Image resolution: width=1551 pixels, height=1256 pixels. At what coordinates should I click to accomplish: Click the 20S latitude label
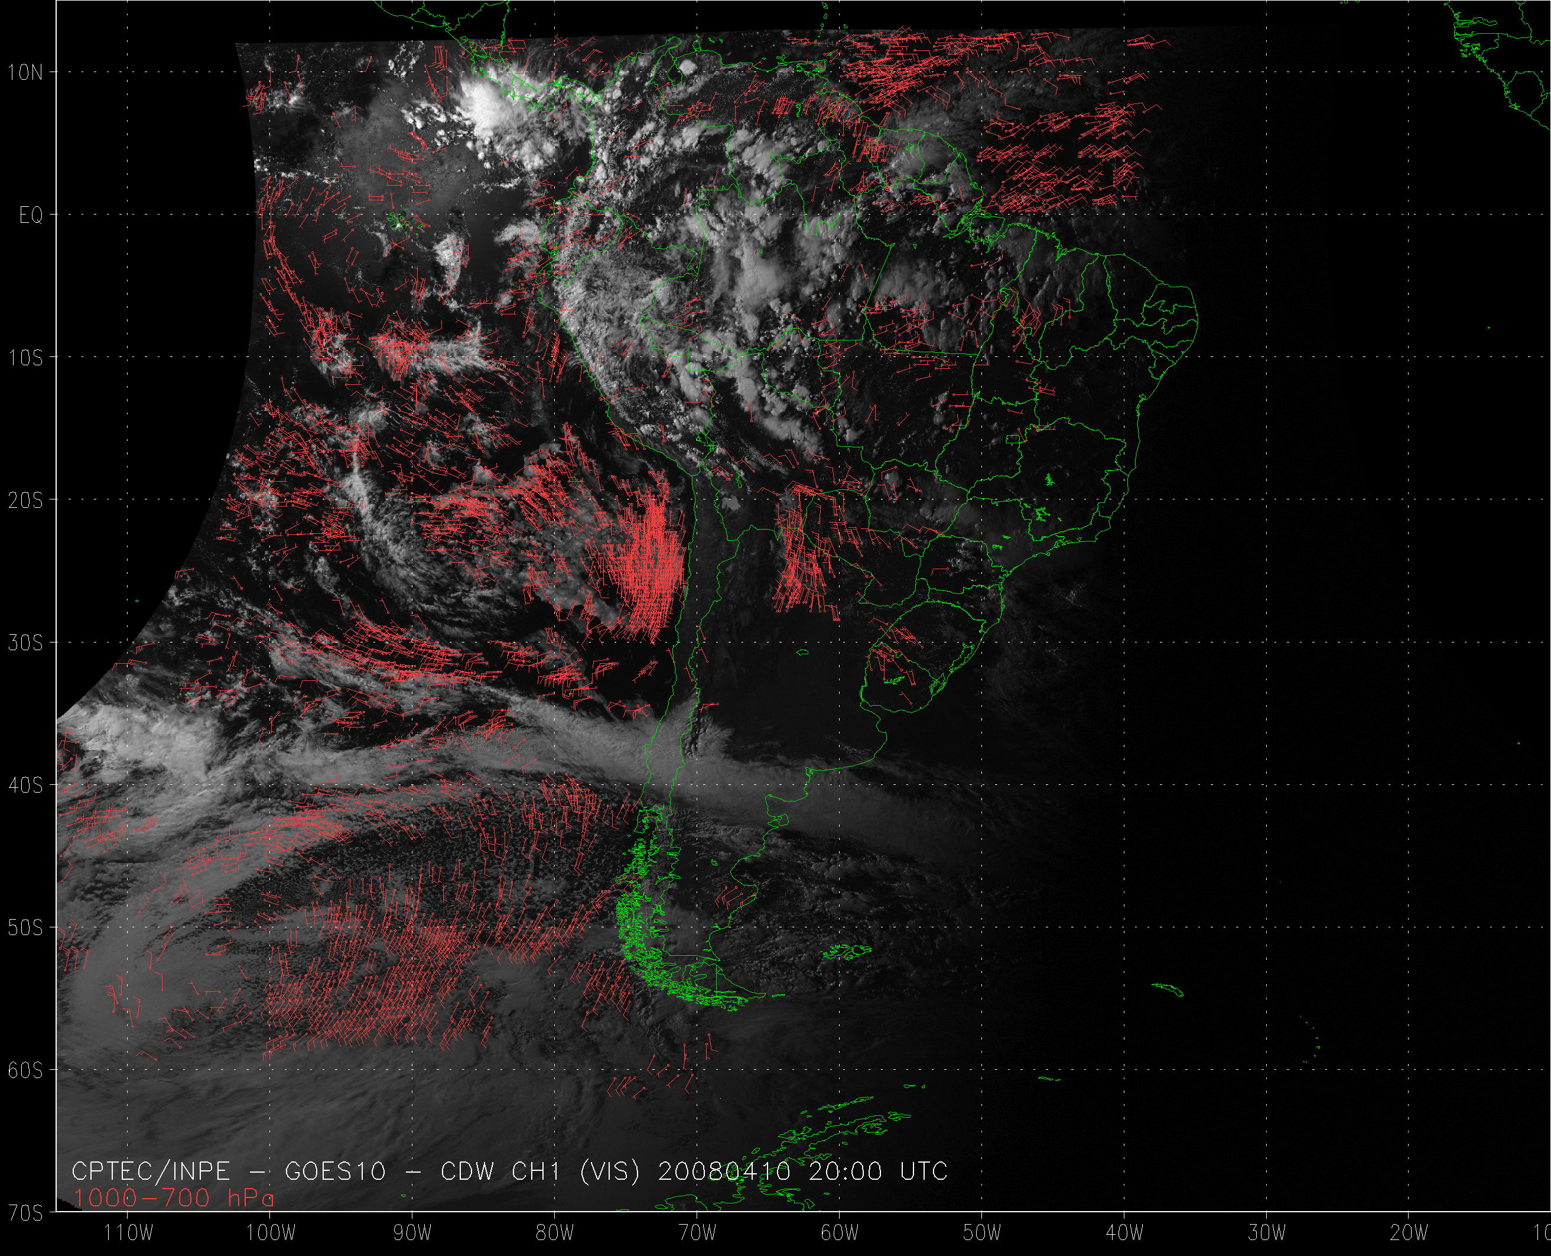25,501
